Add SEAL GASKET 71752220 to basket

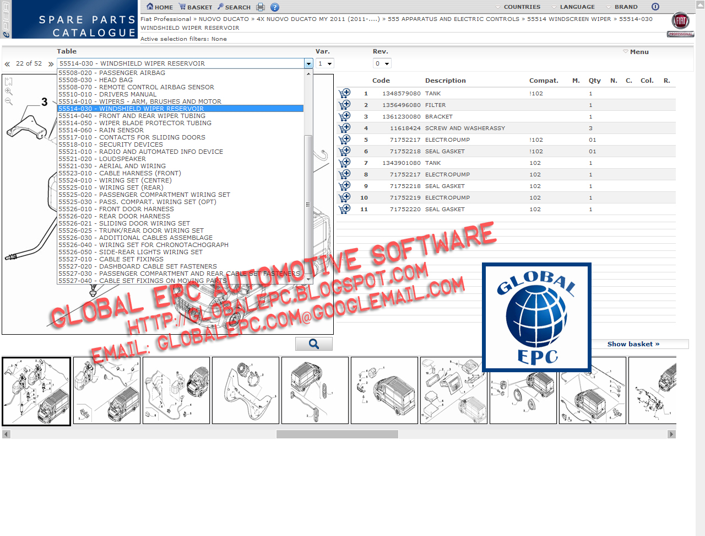click(345, 209)
